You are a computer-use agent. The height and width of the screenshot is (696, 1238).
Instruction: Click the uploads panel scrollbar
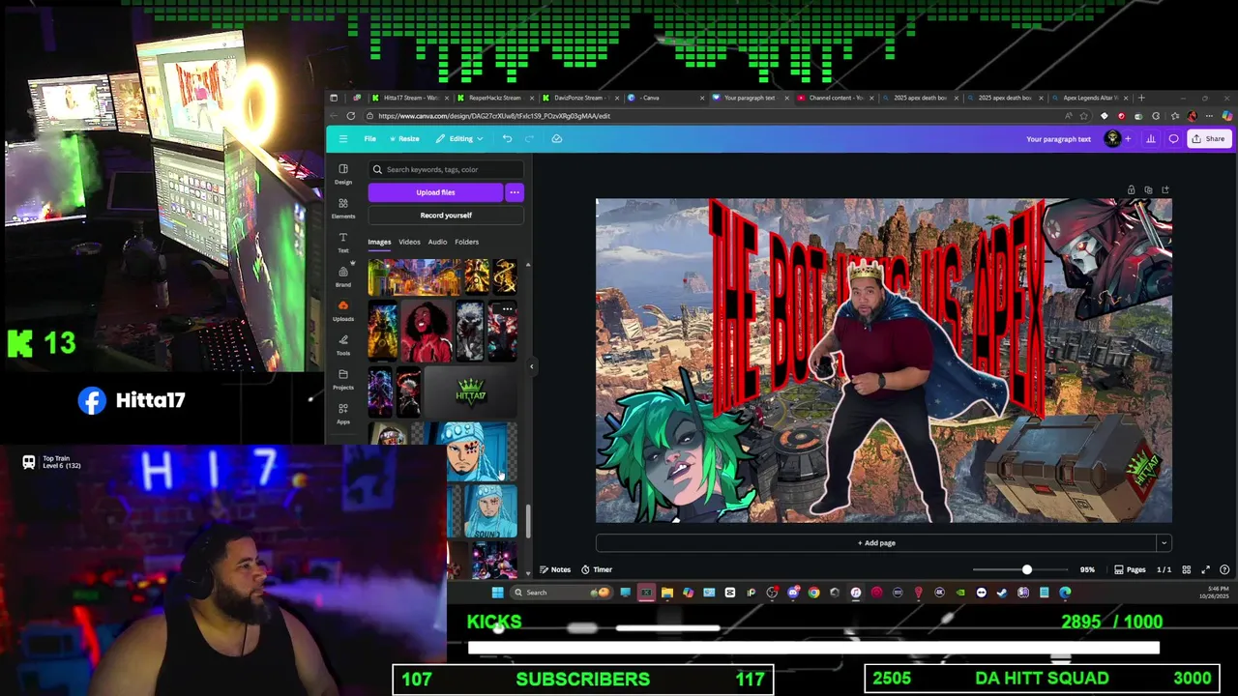pos(528,522)
